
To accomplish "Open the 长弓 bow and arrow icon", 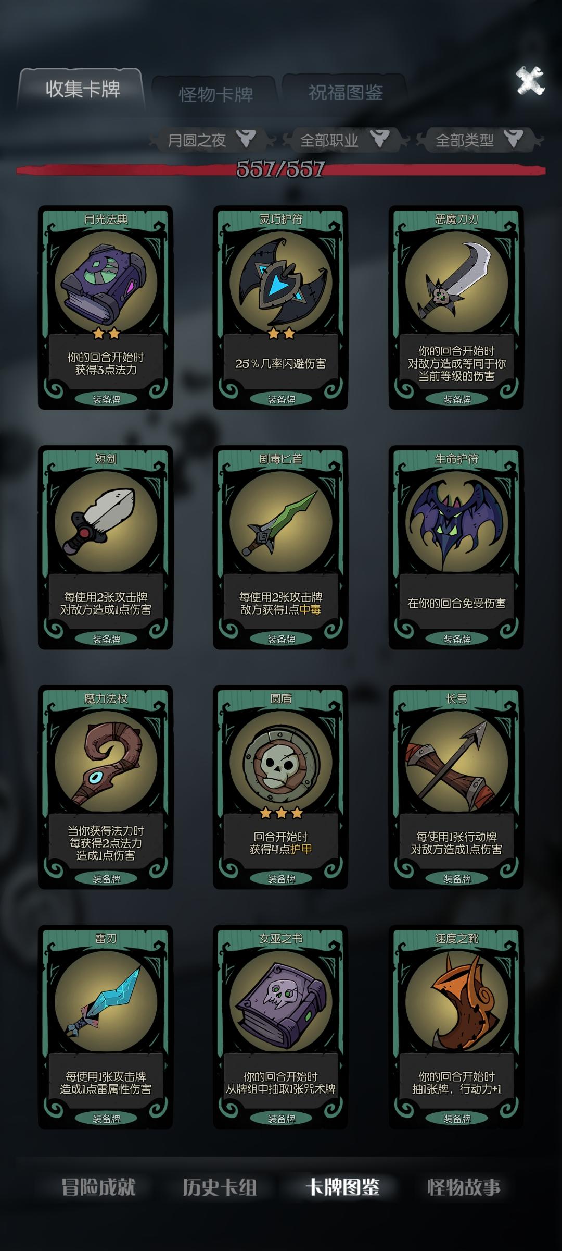I will (x=456, y=762).
